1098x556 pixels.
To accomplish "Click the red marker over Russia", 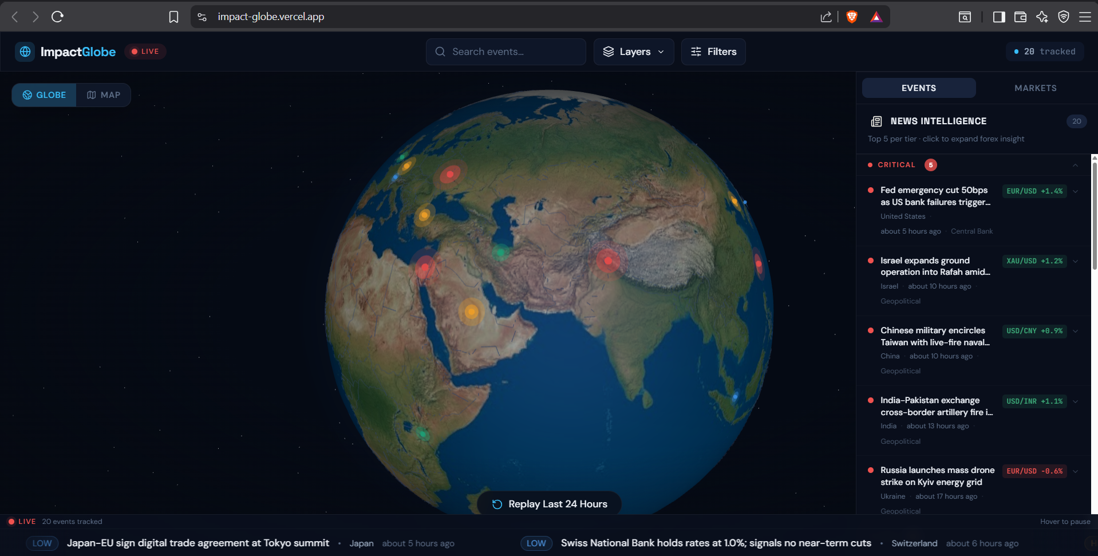I will coord(450,174).
